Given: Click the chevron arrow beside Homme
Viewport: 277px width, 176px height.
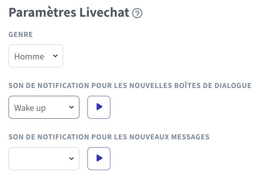Looking at the screenshot, I should coord(55,56).
